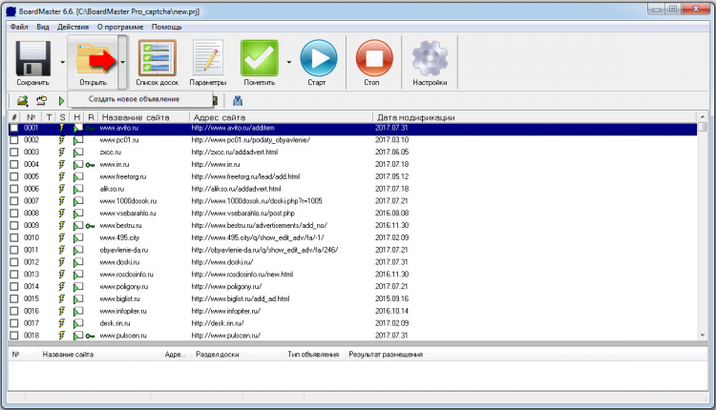This screenshot has height=410, width=716.
Task: Click the № column header in board list
Action: click(31, 117)
